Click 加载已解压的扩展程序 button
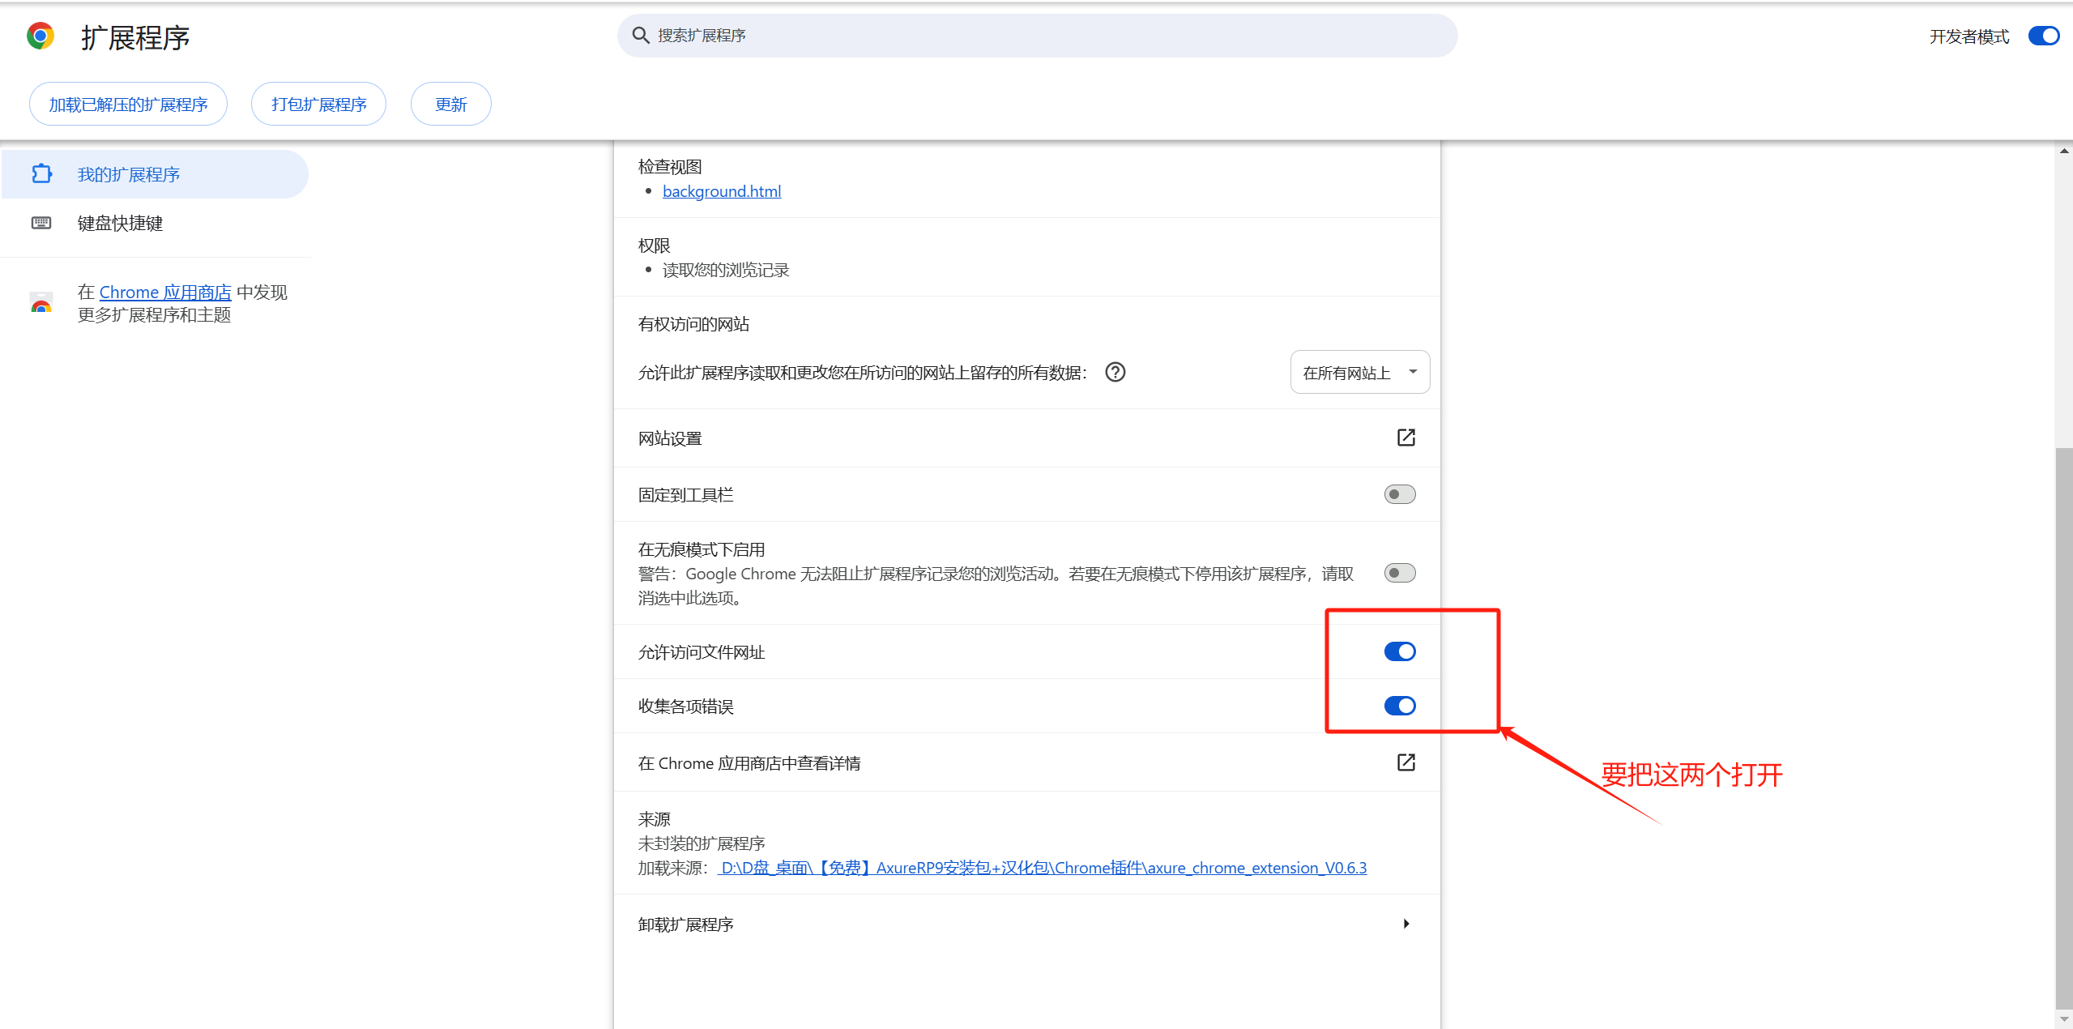 128,105
